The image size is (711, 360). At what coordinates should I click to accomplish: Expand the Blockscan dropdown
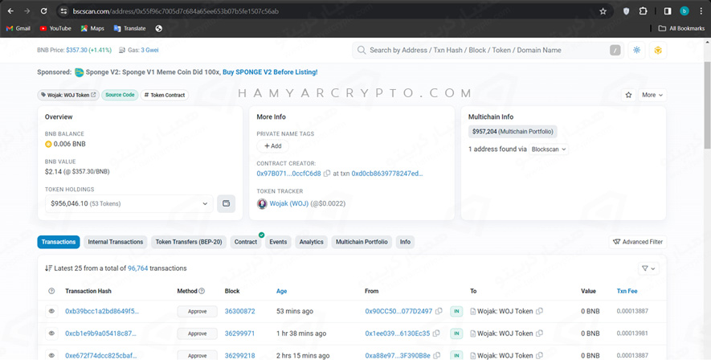[549, 149]
